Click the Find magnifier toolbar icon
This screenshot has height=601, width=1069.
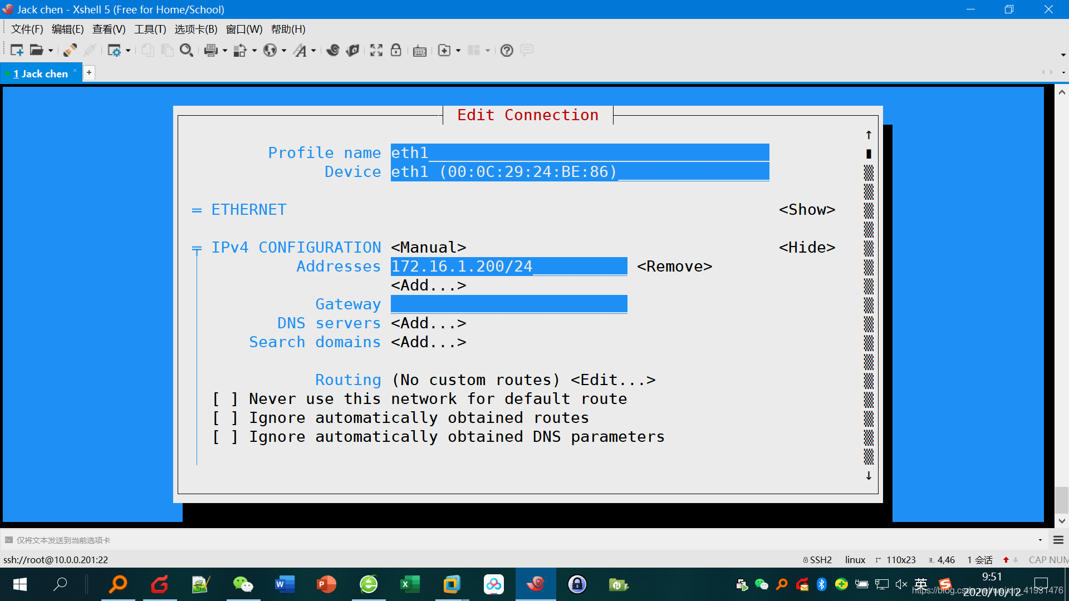pyautogui.click(x=187, y=51)
